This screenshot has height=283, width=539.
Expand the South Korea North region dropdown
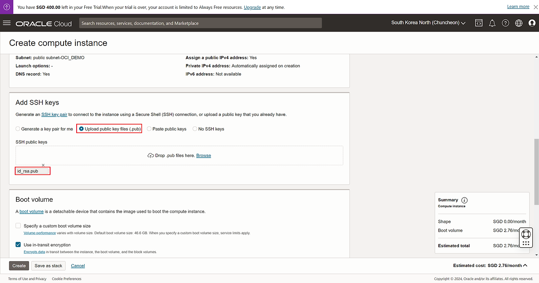[x=428, y=23]
